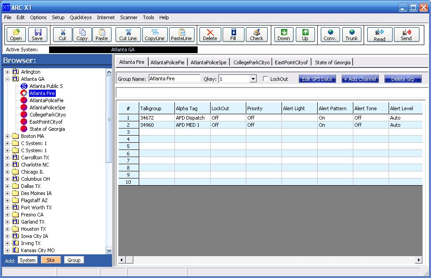Click the Add Group button

74,260
